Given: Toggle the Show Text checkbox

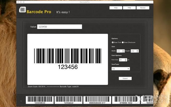Looking at the screenshot, I should coord(113,42).
